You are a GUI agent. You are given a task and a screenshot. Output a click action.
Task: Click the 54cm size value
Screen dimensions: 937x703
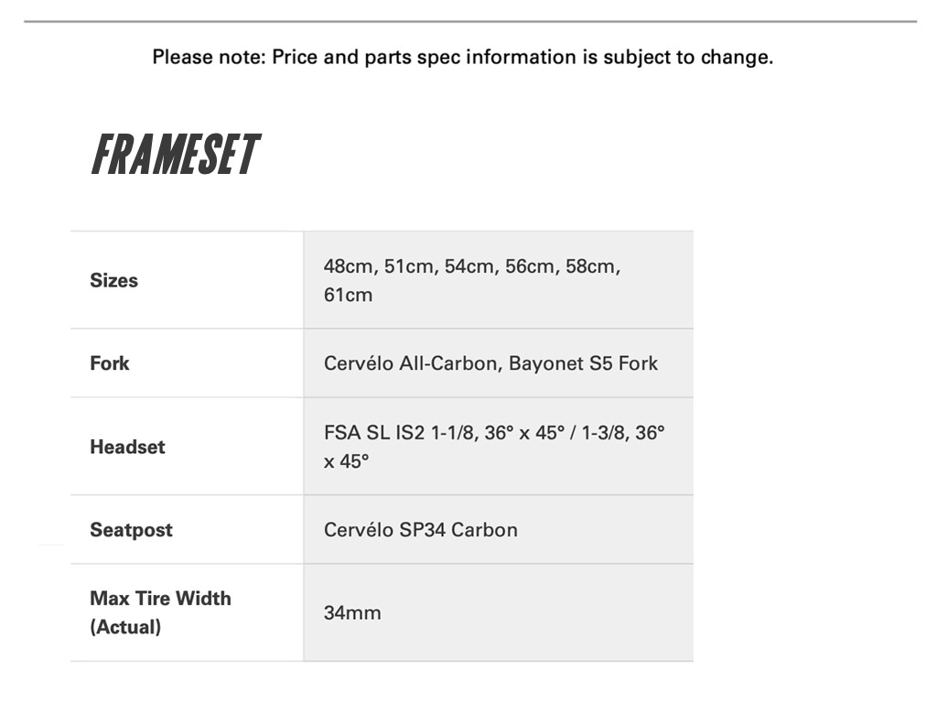[x=470, y=267]
